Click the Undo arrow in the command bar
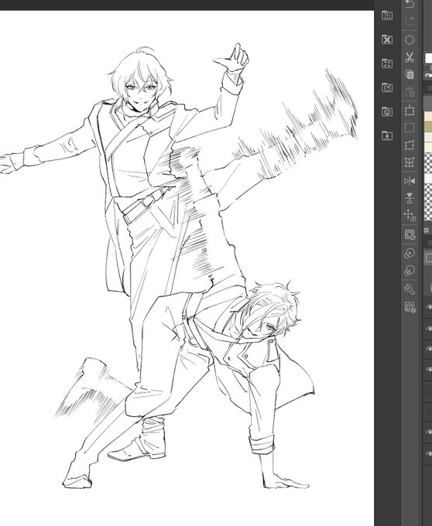Screen dimensions: 432x526 coord(410,5)
